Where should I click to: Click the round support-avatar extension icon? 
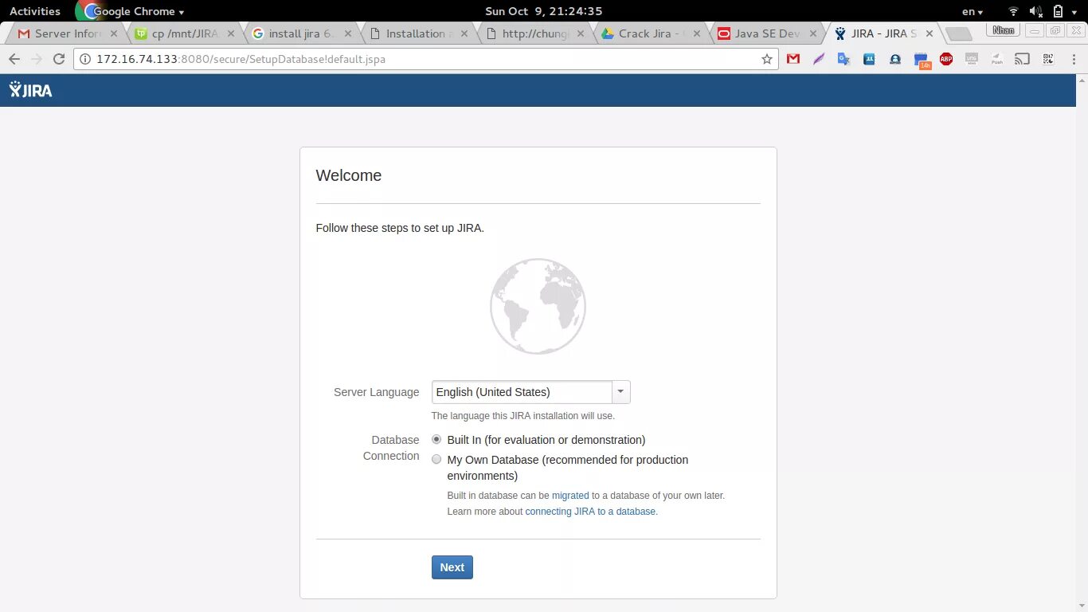(x=895, y=59)
